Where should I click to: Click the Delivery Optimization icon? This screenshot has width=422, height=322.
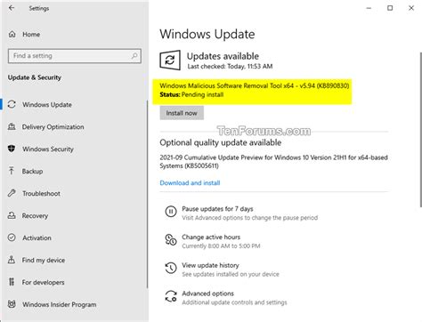click(x=12, y=126)
